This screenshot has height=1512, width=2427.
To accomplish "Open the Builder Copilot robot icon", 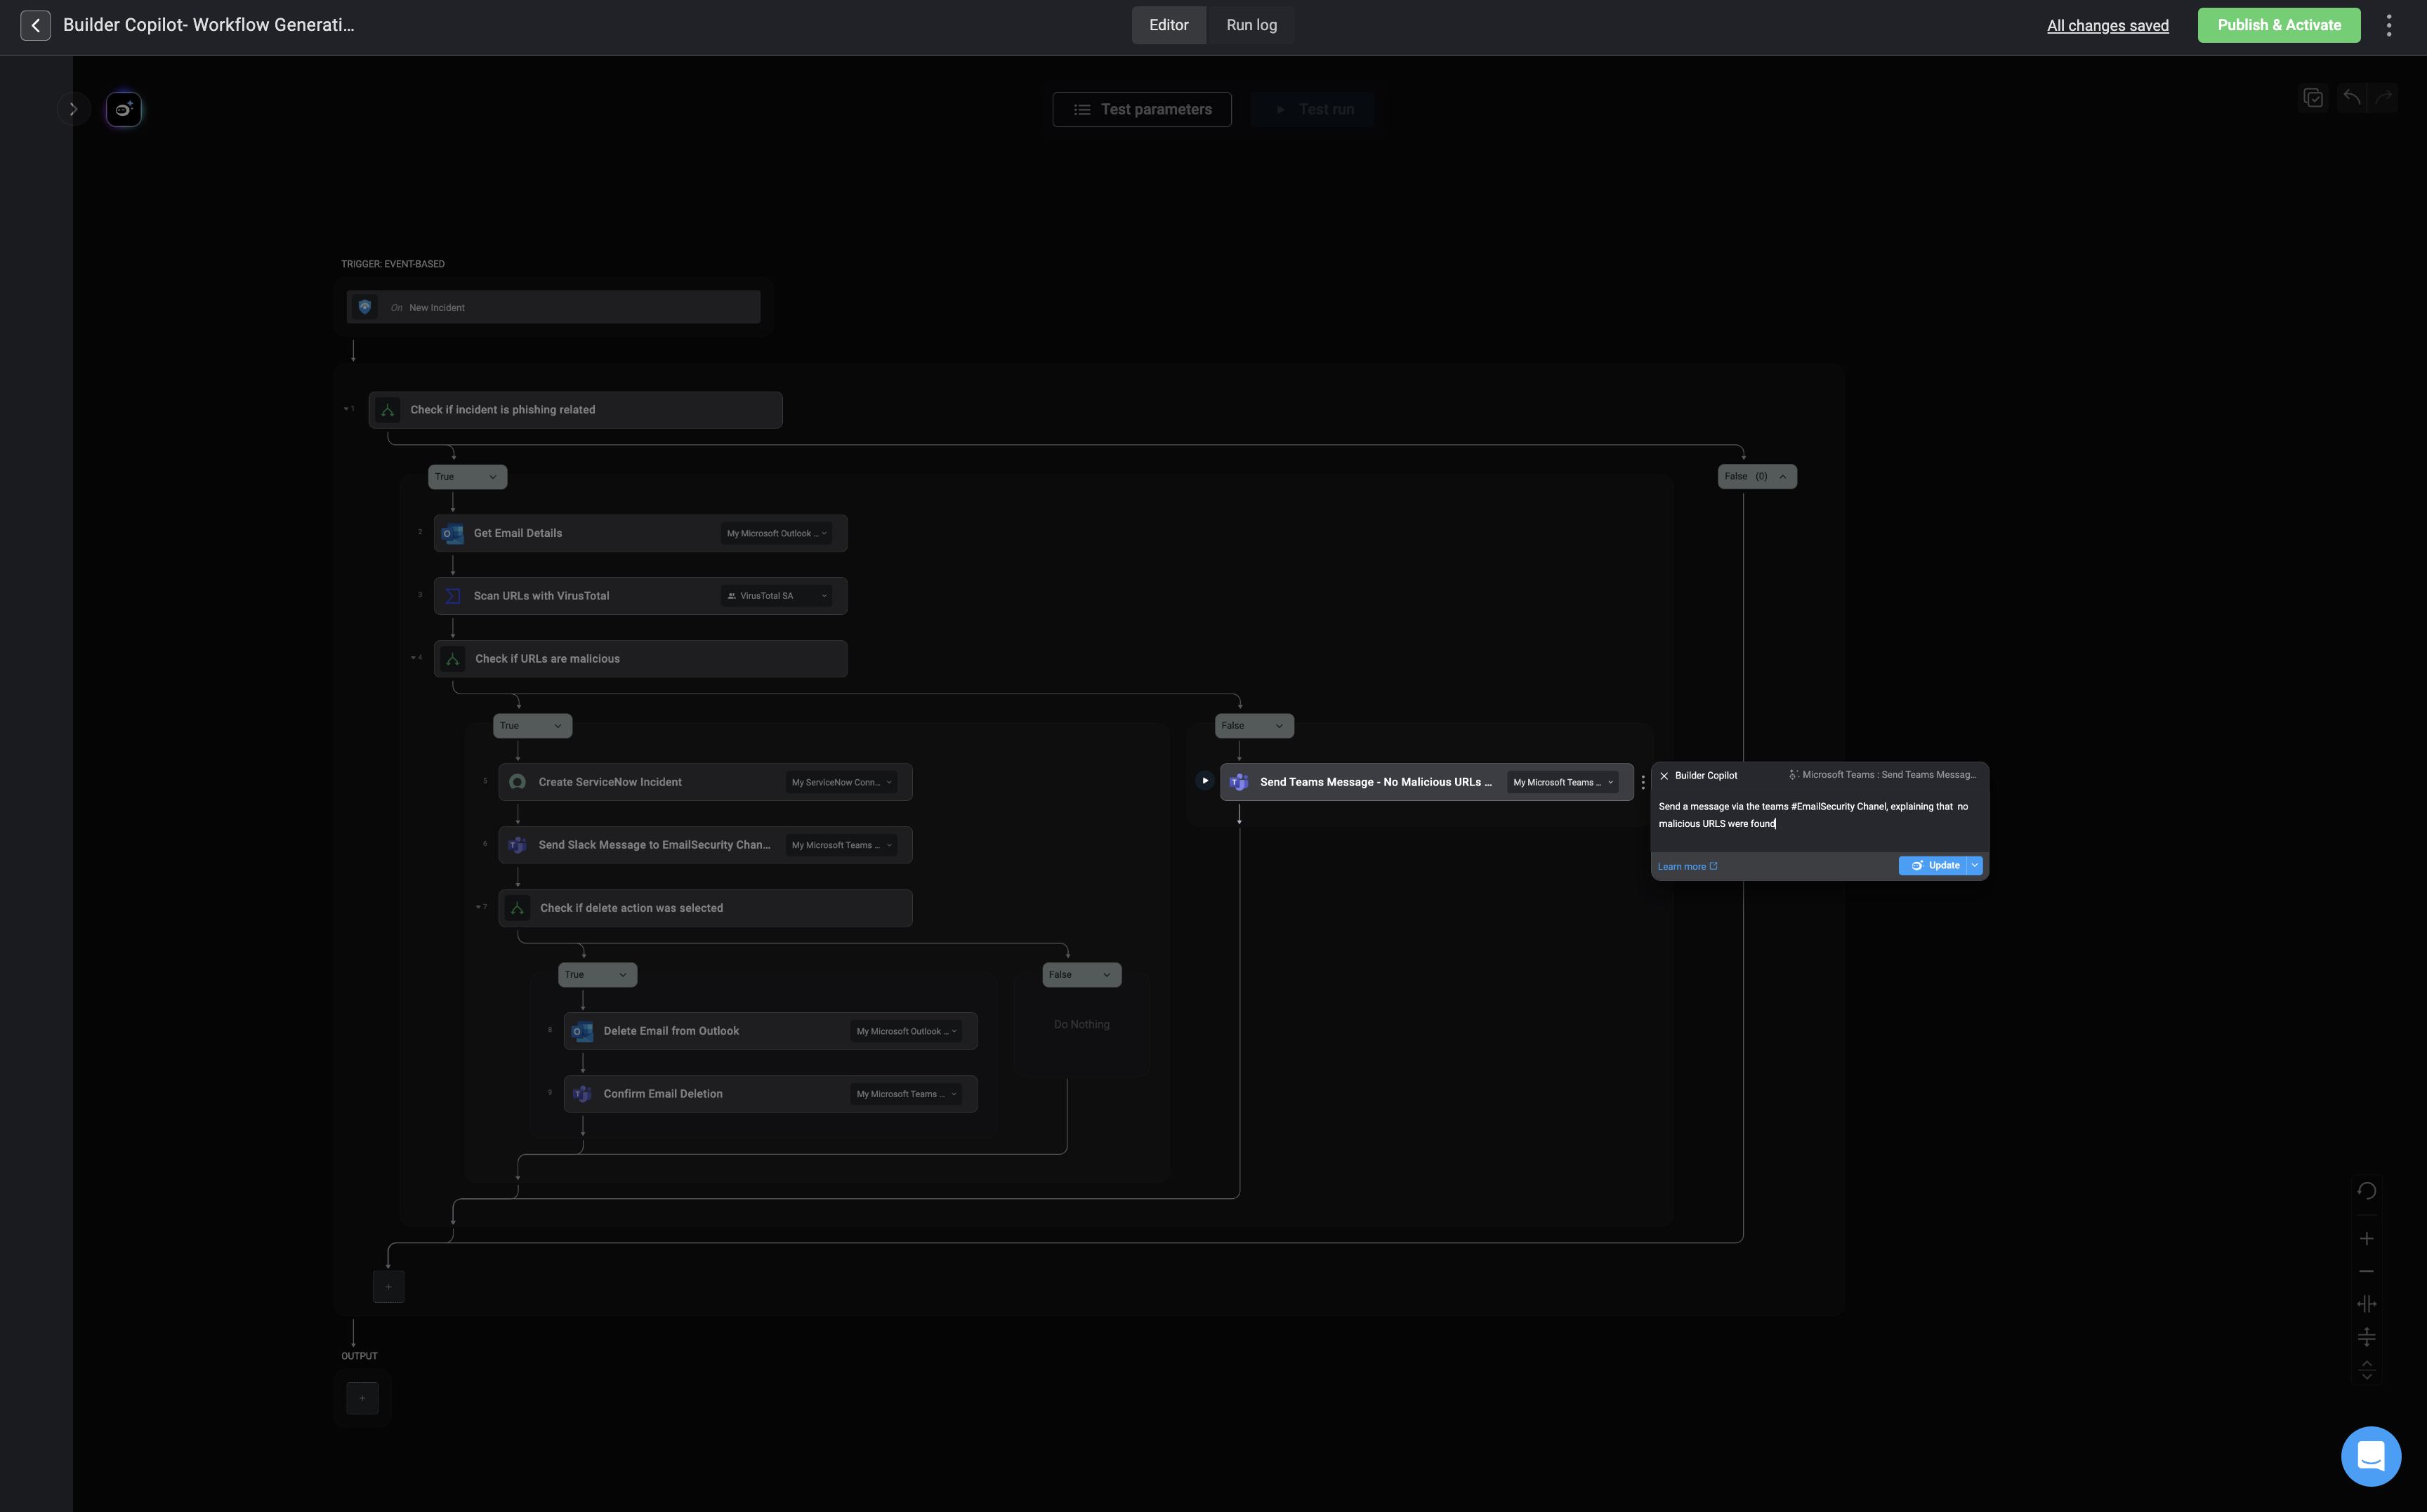I will tap(123, 109).
